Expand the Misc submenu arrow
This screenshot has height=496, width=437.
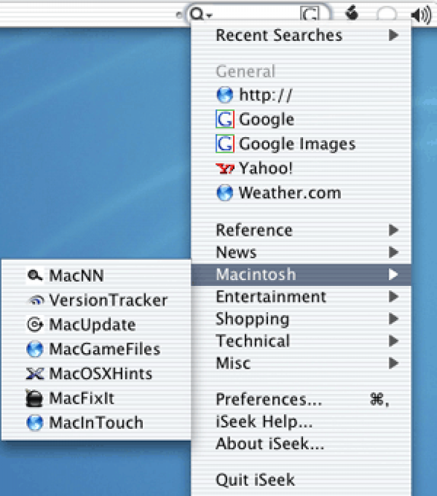pyautogui.click(x=393, y=363)
